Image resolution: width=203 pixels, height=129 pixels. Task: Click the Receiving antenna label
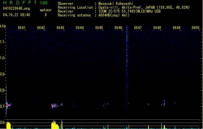74,15
